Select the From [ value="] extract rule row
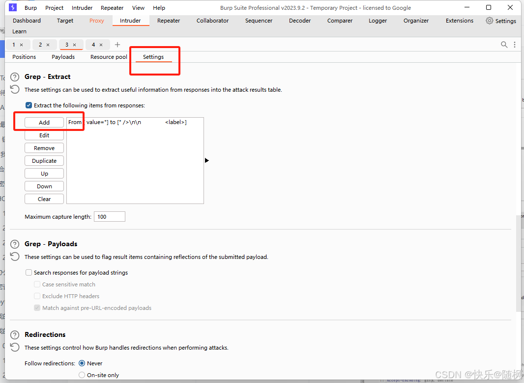The height and width of the screenshot is (383, 524). [135, 122]
